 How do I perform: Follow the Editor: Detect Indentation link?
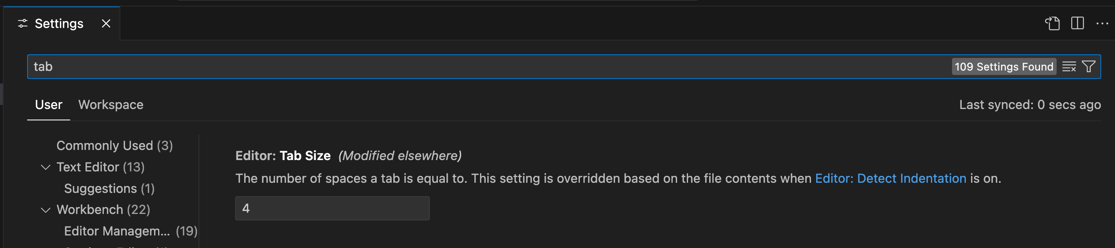tap(890, 178)
